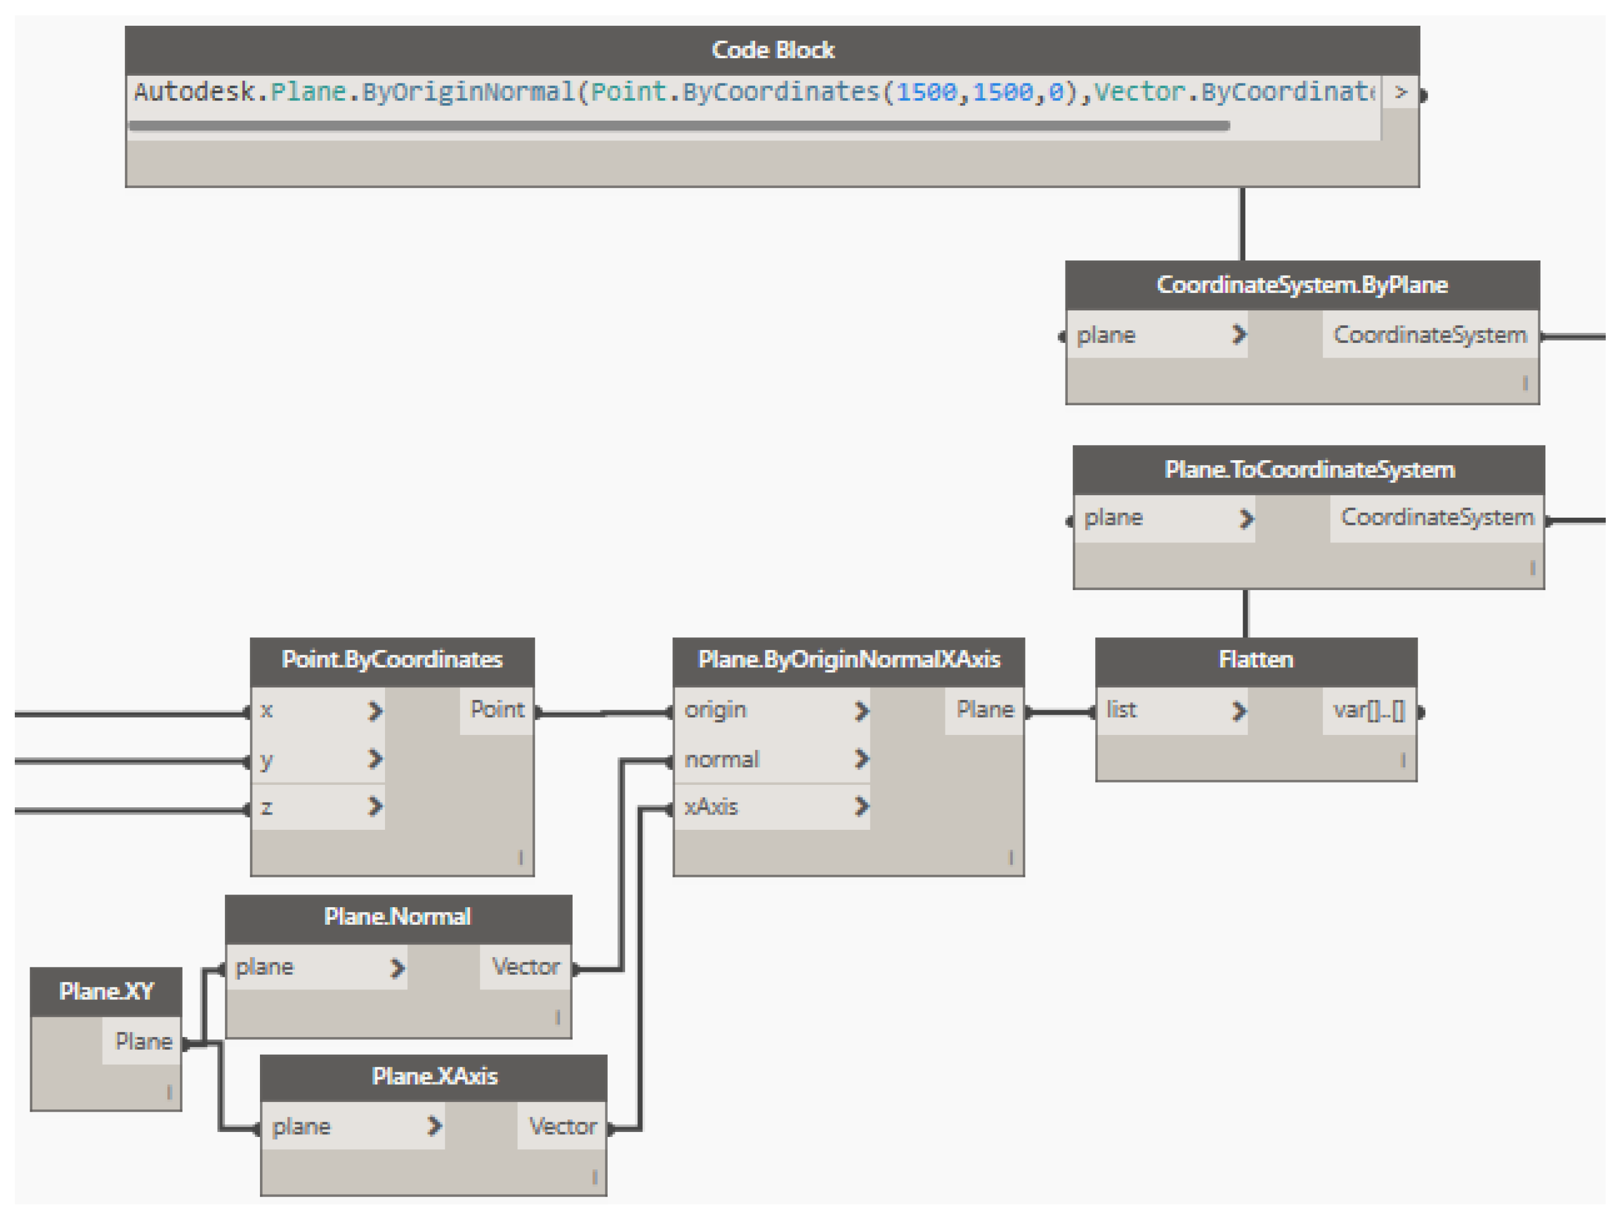The image size is (1620, 1211).
Task: Click the plane input chevron on Plane.XAxis
Action: pyautogui.click(x=434, y=1126)
